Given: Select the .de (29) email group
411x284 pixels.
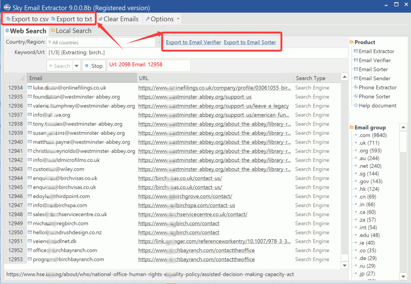Looking at the screenshot, I should point(367,258).
